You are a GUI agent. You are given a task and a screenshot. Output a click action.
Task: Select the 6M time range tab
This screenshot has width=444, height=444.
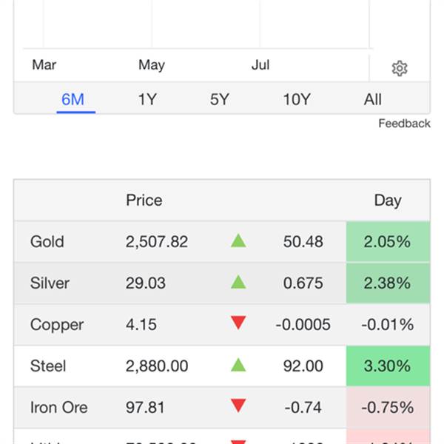coord(73,99)
